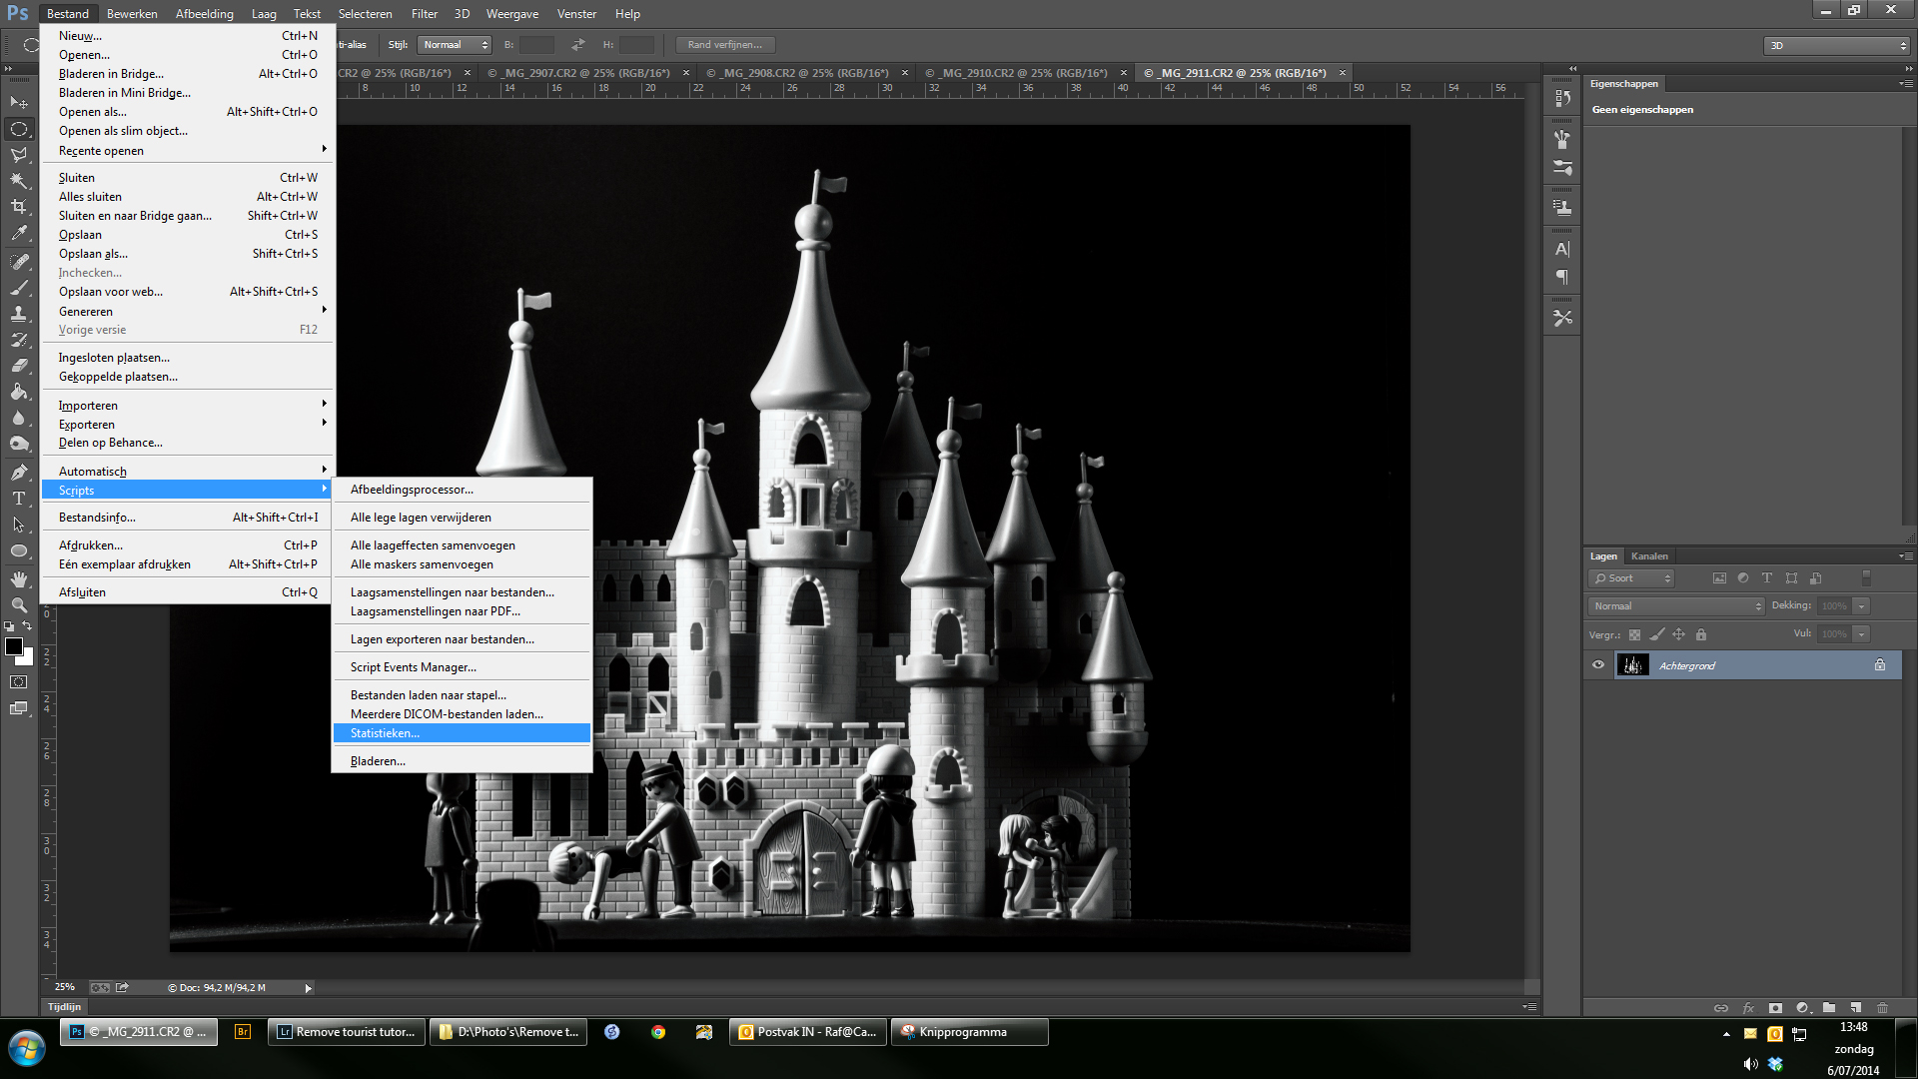Open the Stijl dropdown set to Normaal
The width and height of the screenshot is (1918, 1079).
pos(455,45)
